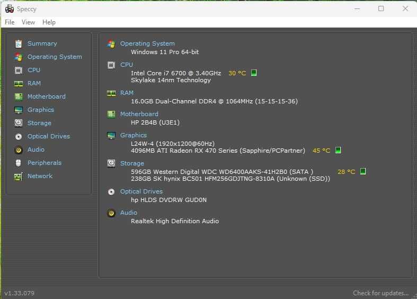Viewport: 417px width, 299px height.
Task: Click the RAM icon in the main summary panel
Action: coord(111,93)
